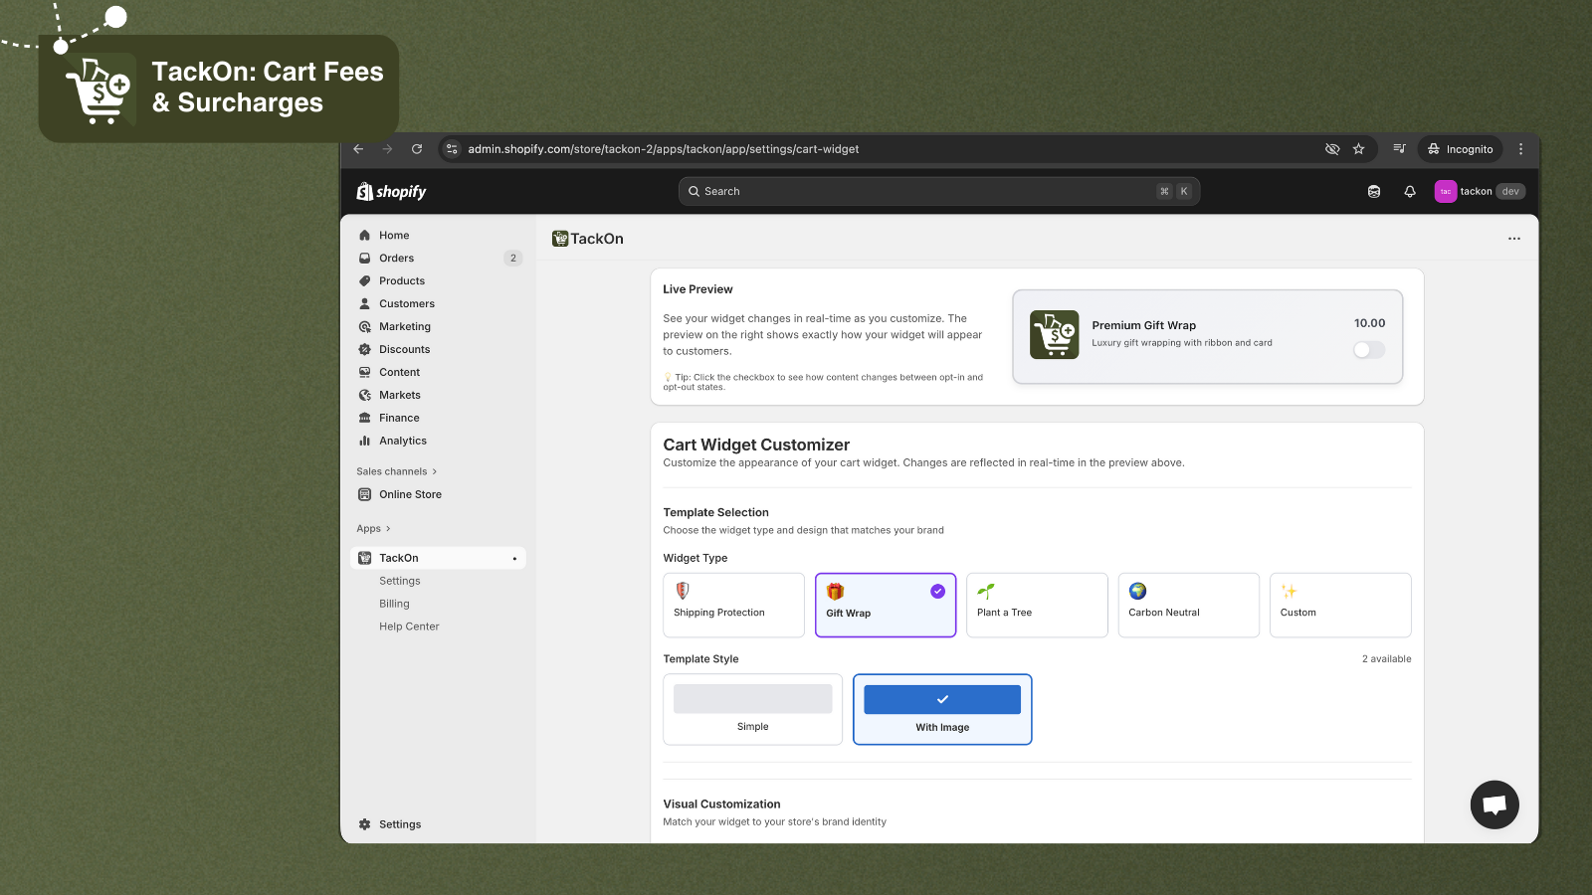Open the Chrome three-dot menu
This screenshot has height=895, width=1592.
(x=1520, y=149)
